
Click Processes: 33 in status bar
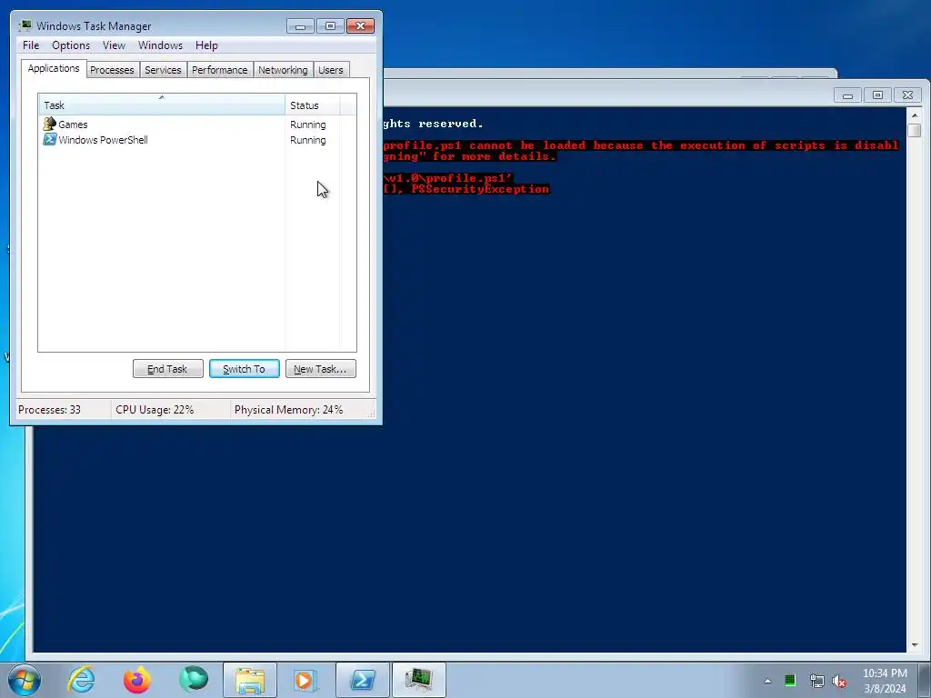49,410
